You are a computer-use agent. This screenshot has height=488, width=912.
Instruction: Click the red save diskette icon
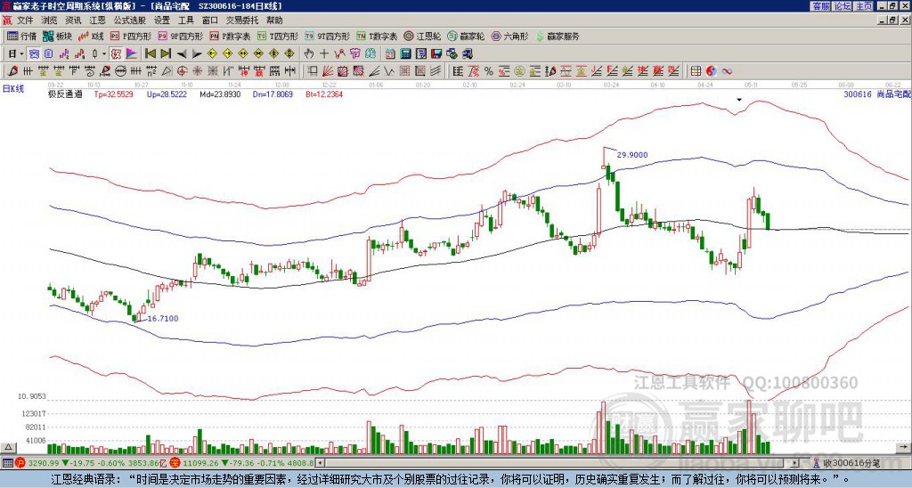[x=436, y=53]
